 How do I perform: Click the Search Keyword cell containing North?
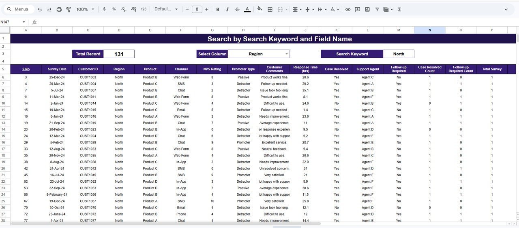[398, 54]
